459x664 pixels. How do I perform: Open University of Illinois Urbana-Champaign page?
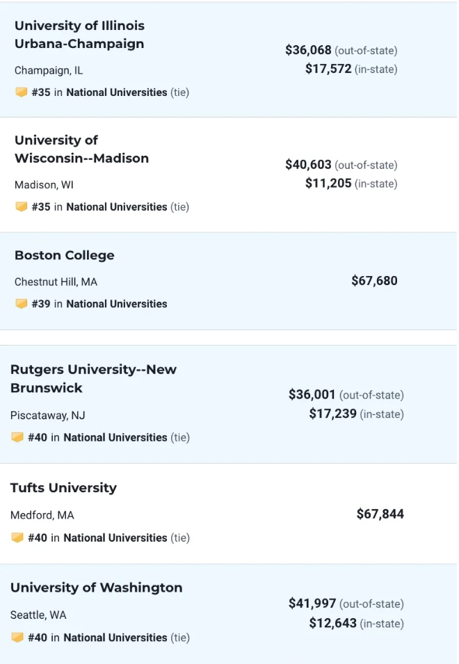pyautogui.click(x=79, y=35)
